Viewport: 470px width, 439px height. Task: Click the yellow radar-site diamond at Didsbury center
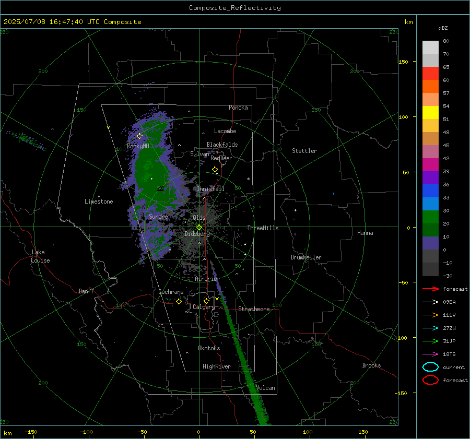[199, 228]
